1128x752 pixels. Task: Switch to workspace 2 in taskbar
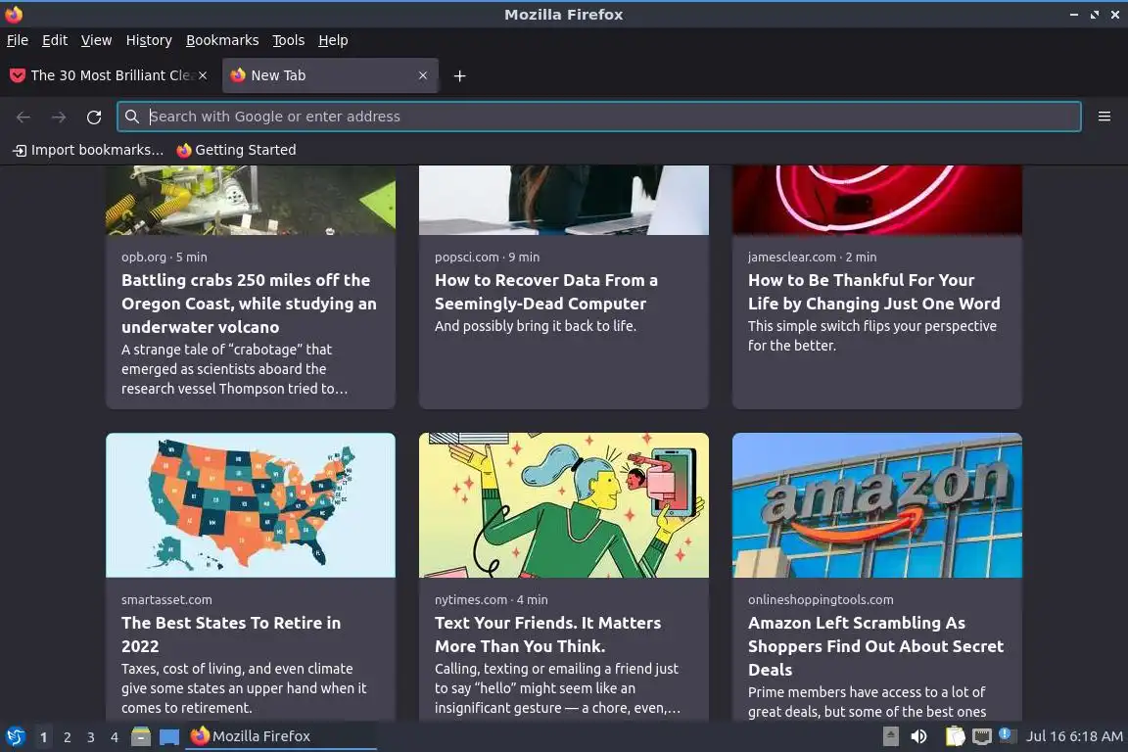pos(67,737)
